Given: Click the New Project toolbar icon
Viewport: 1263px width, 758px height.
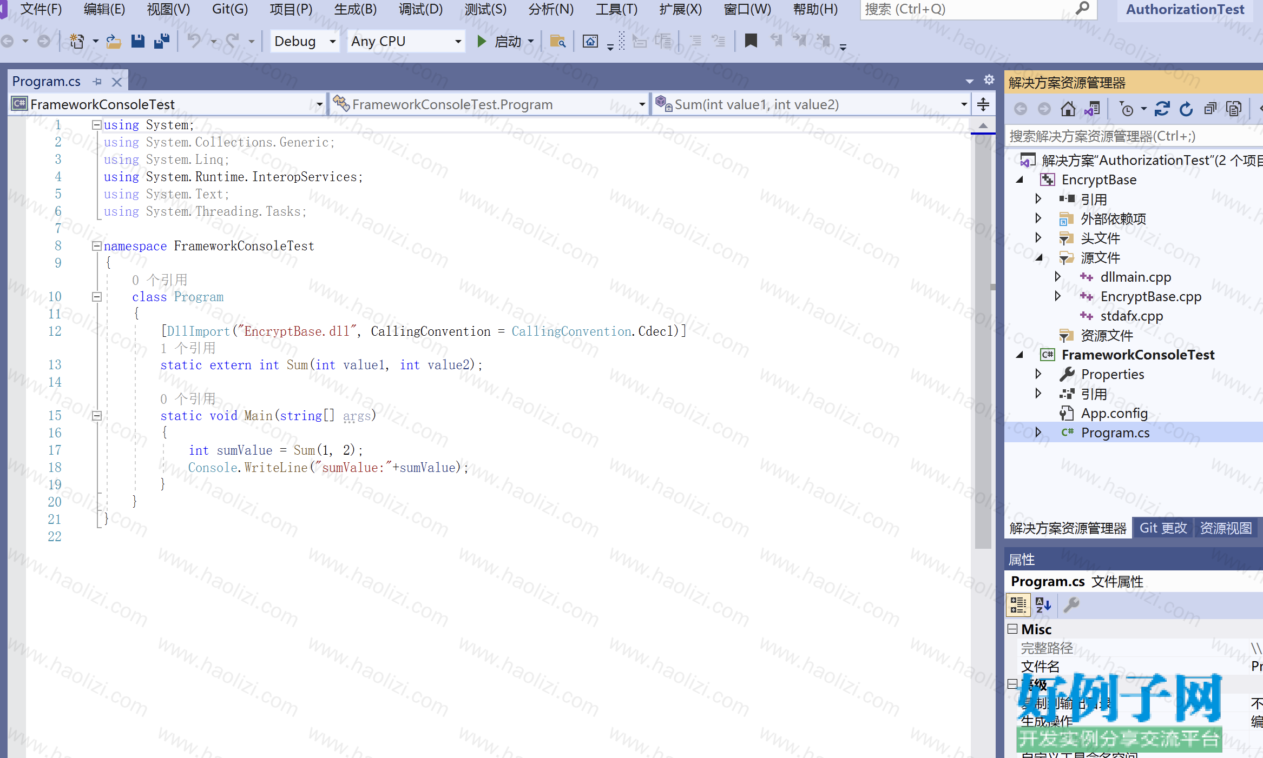Looking at the screenshot, I should [x=77, y=41].
